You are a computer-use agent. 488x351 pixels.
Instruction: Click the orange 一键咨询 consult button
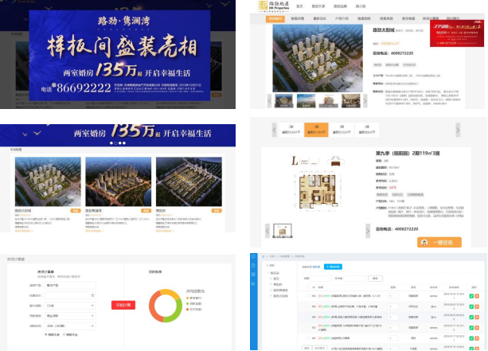[x=439, y=243]
